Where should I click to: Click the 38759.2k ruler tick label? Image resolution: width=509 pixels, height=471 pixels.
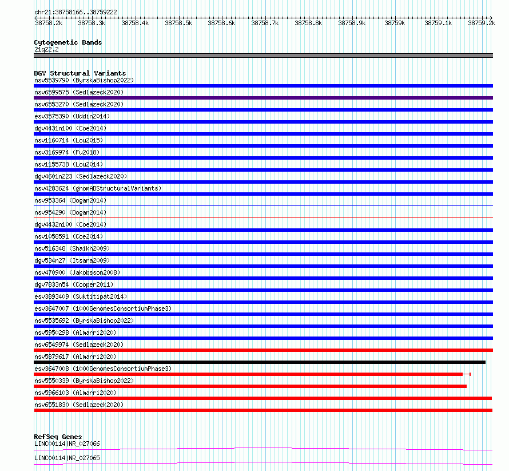click(482, 23)
